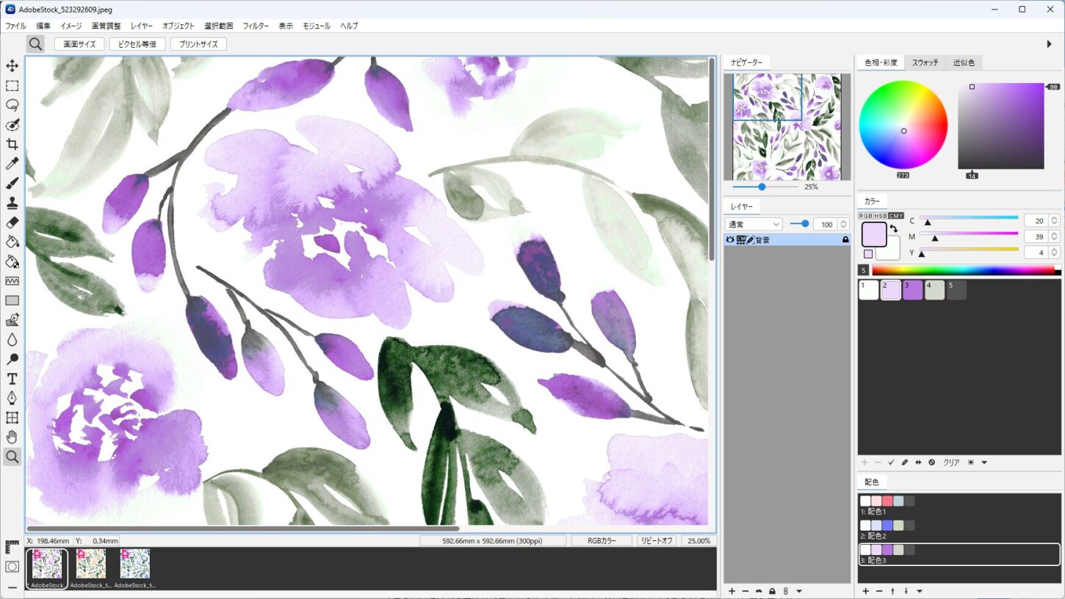Expand the 配色 panel options arrow
Viewport: 1065px width, 599px height.
click(x=920, y=591)
